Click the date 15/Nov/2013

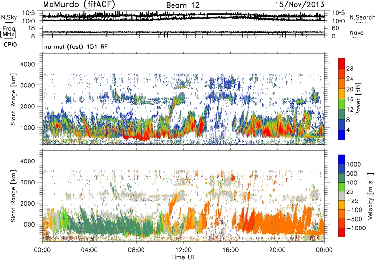tap(300, 4)
